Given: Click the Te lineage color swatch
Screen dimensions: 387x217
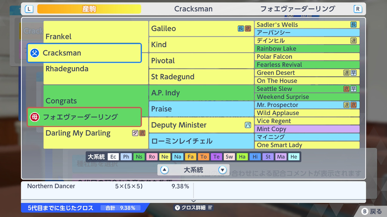Looking at the screenshot, I should click(x=216, y=157).
